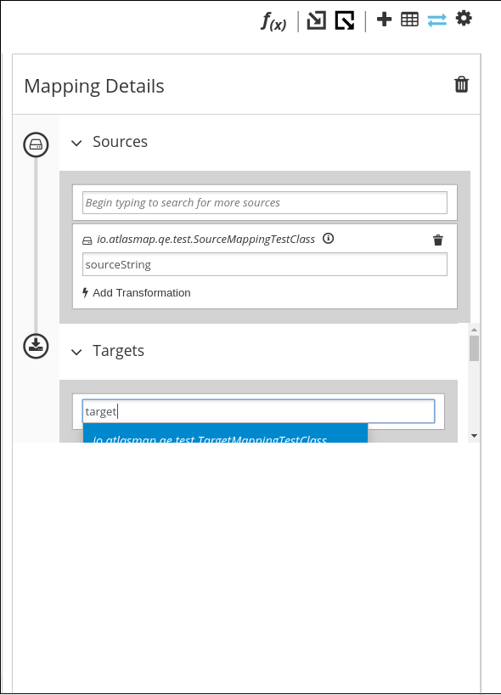Remove the sourceString field via its trash icon

tap(438, 240)
